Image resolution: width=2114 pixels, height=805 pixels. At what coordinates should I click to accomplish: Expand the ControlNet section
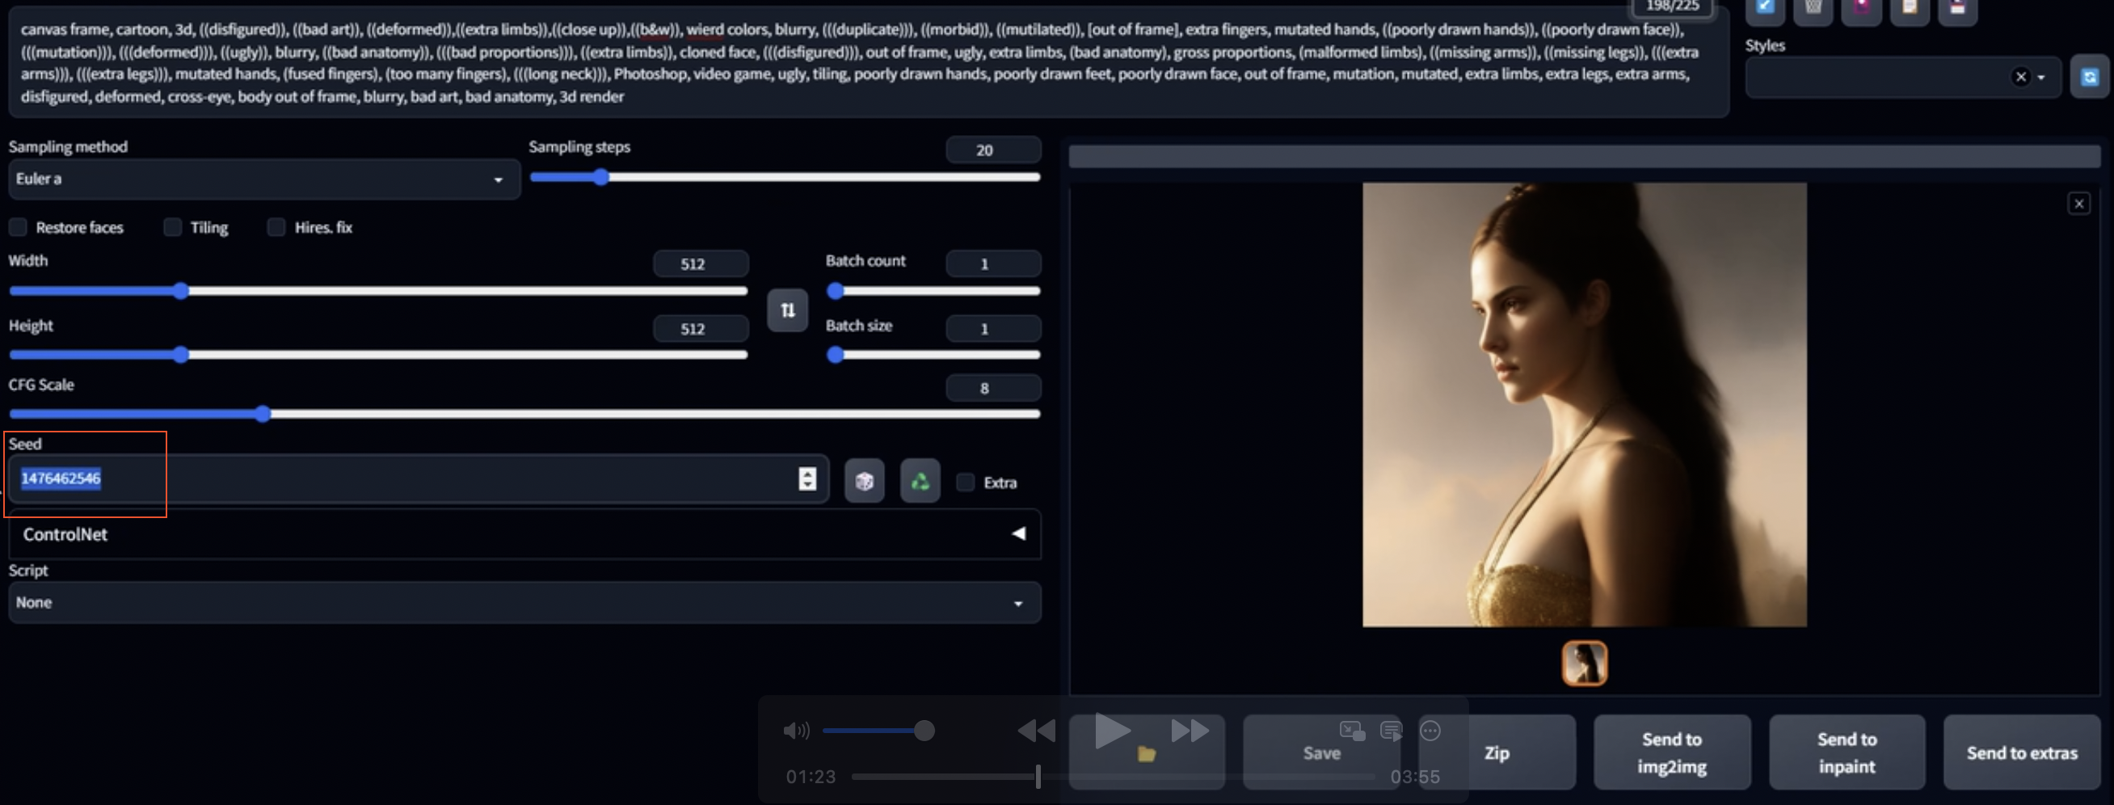coord(524,534)
